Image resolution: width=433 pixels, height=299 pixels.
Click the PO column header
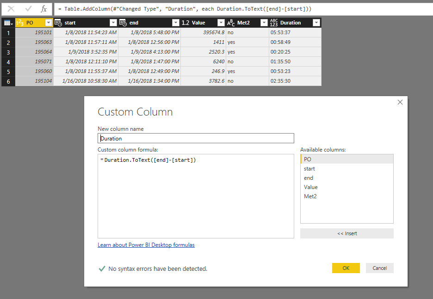tap(34, 23)
